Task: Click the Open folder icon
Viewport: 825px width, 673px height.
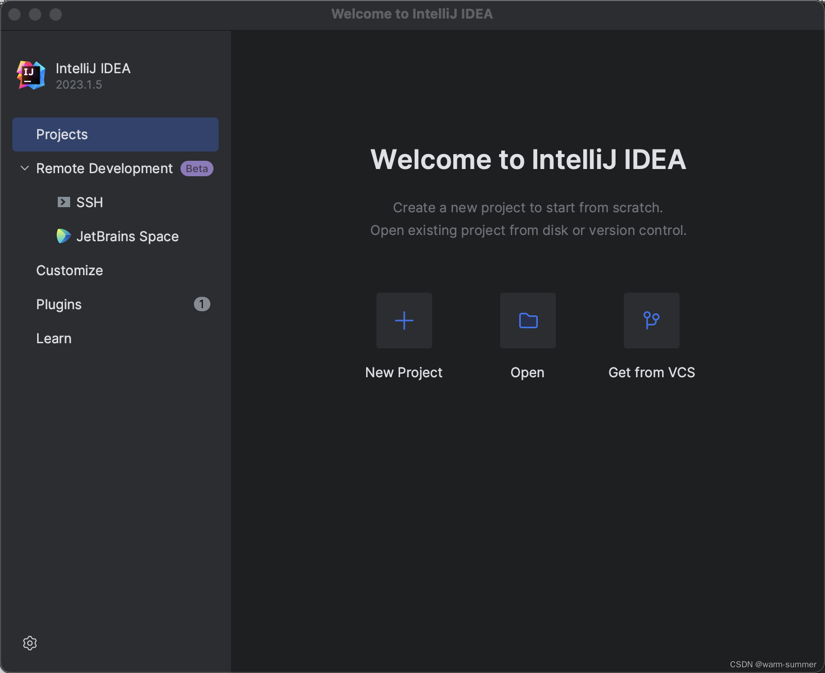Action: pyautogui.click(x=528, y=321)
